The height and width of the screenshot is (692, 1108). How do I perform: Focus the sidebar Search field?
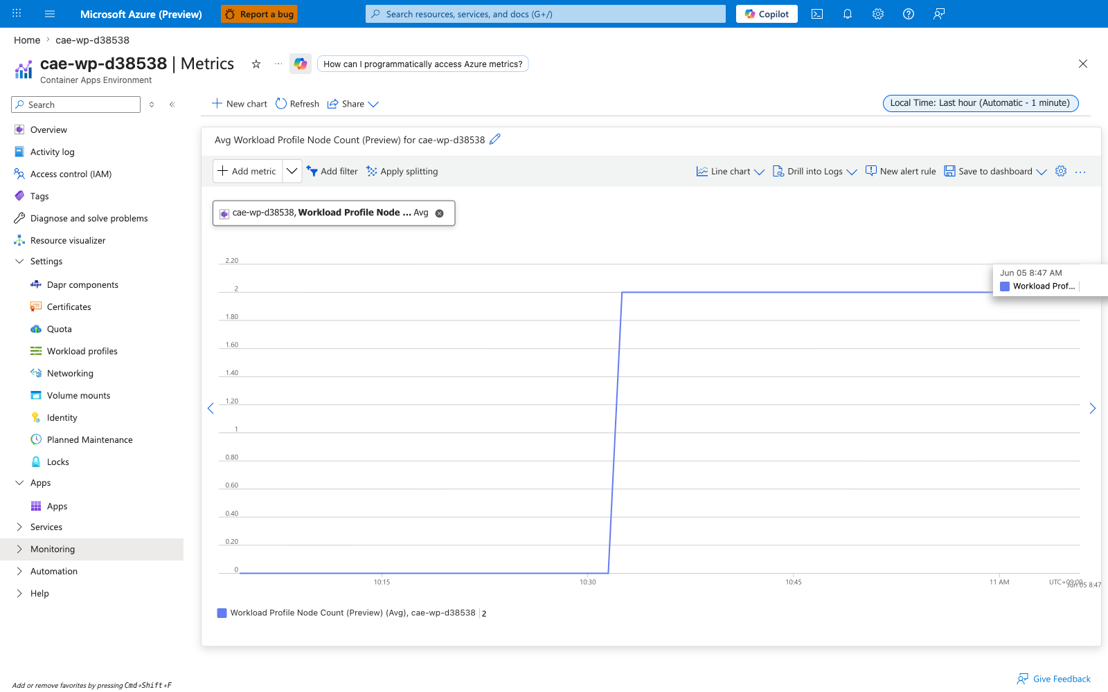76,104
